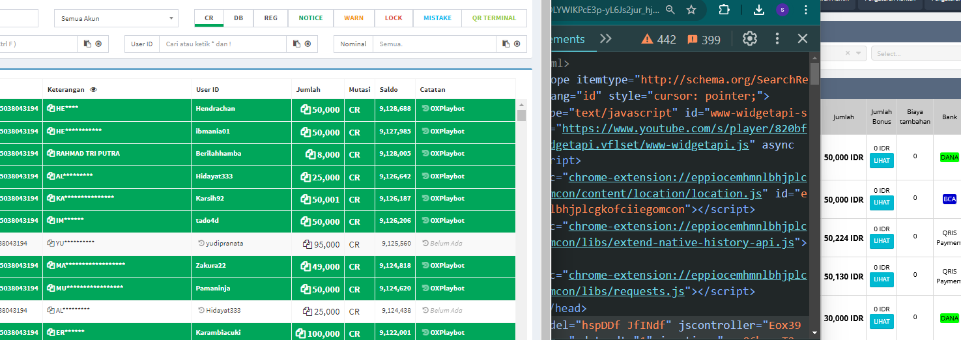The height and width of the screenshot is (340, 961).
Task: Copy the 95,000 amount for yudipranata
Action: pos(308,245)
